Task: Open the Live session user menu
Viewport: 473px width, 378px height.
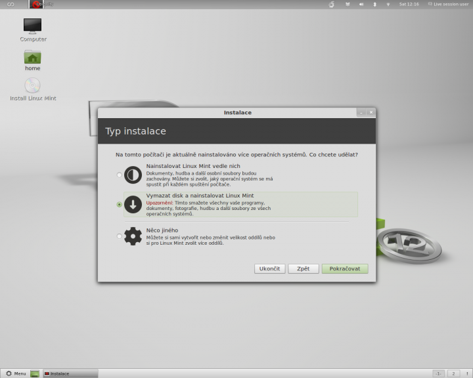Action: [448, 4]
